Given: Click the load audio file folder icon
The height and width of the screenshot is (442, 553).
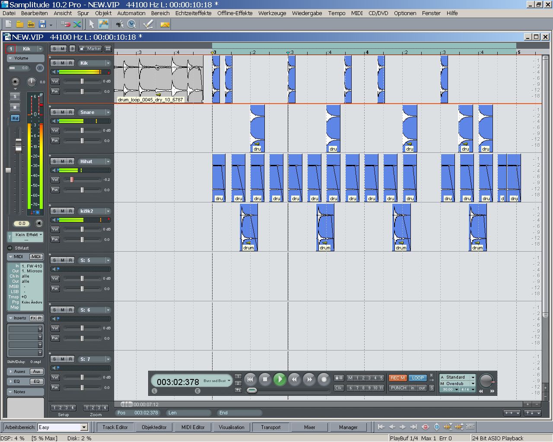Looking at the screenshot, I should click(31, 24).
